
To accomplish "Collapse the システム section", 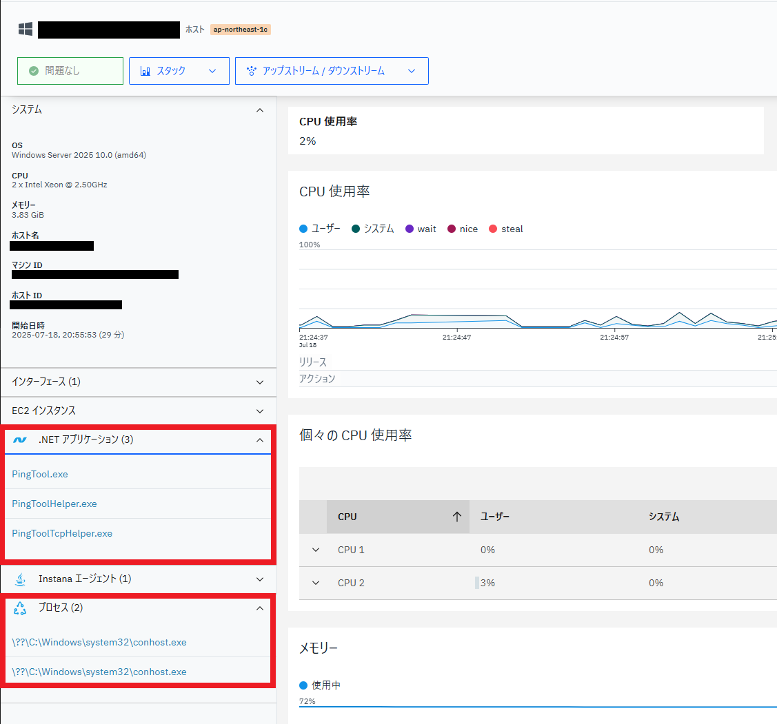I will [x=260, y=110].
